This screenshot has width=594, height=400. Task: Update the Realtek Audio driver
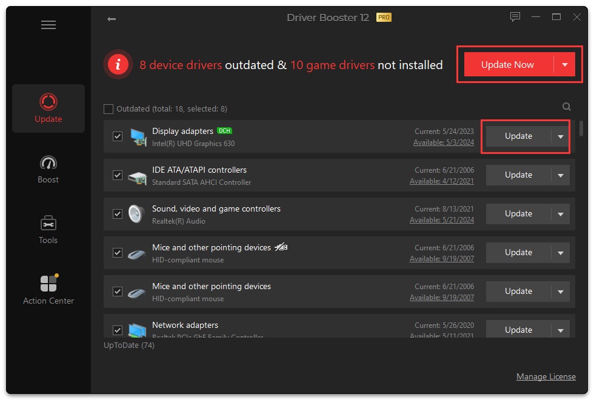(x=518, y=214)
